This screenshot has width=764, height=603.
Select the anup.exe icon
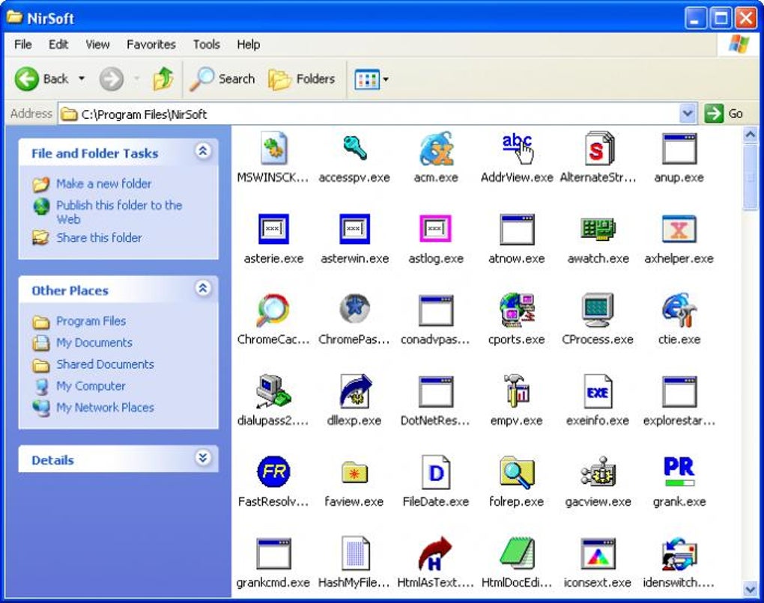(679, 148)
